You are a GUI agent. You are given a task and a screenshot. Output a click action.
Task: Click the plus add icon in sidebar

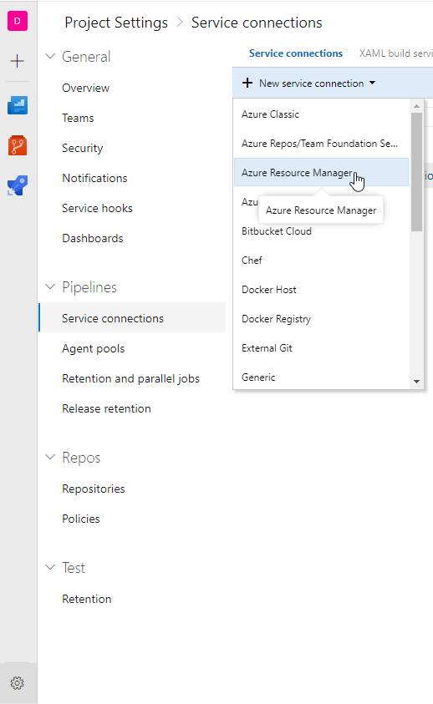pos(18,61)
